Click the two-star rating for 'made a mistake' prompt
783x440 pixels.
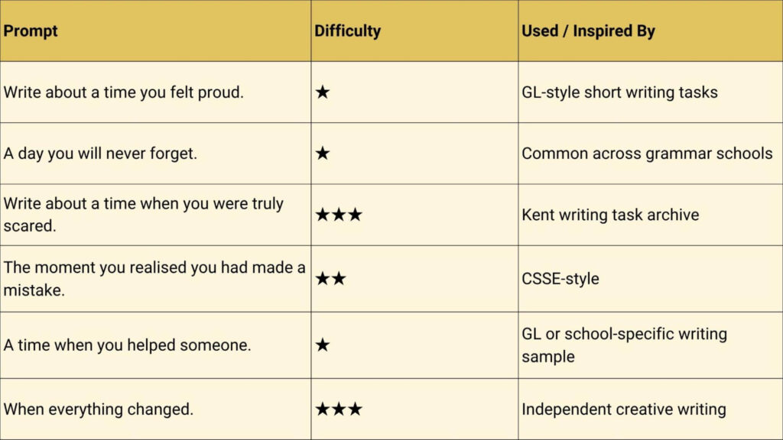click(x=330, y=278)
